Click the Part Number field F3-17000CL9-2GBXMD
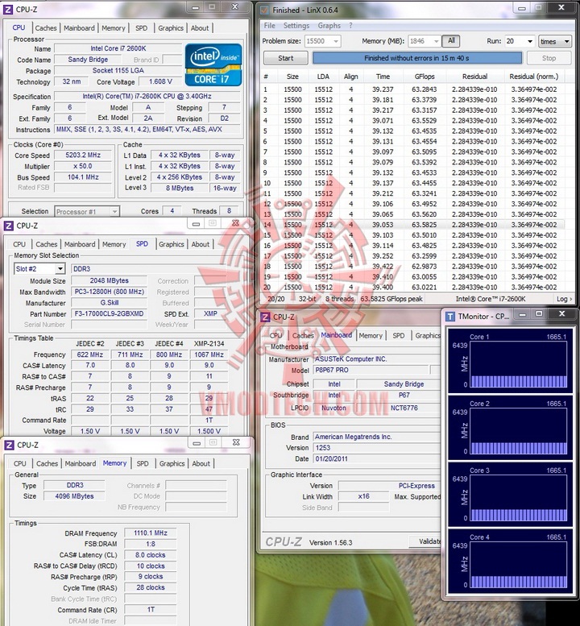This screenshot has height=626, width=580. pos(109,313)
